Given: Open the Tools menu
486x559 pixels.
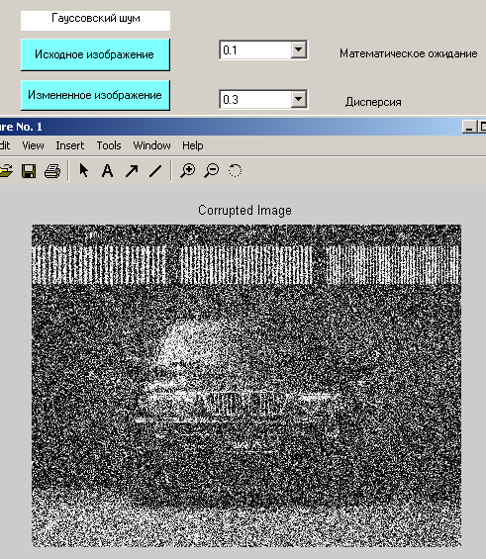Looking at the screenshot, I should coord(109,145).
